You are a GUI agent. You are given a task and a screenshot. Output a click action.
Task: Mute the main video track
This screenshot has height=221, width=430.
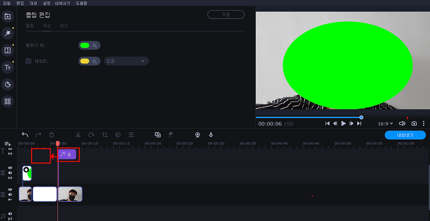point(10,195)
